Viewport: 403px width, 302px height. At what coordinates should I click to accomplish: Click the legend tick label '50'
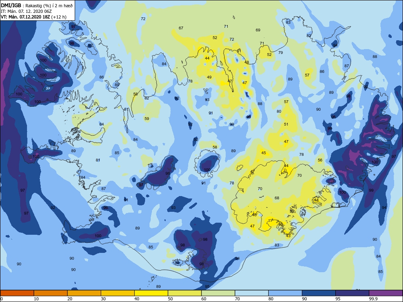(170, 299)
